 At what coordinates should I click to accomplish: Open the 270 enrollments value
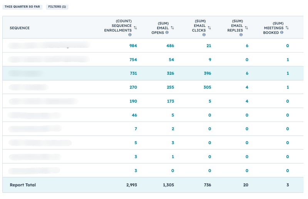[x=133, y=87]
